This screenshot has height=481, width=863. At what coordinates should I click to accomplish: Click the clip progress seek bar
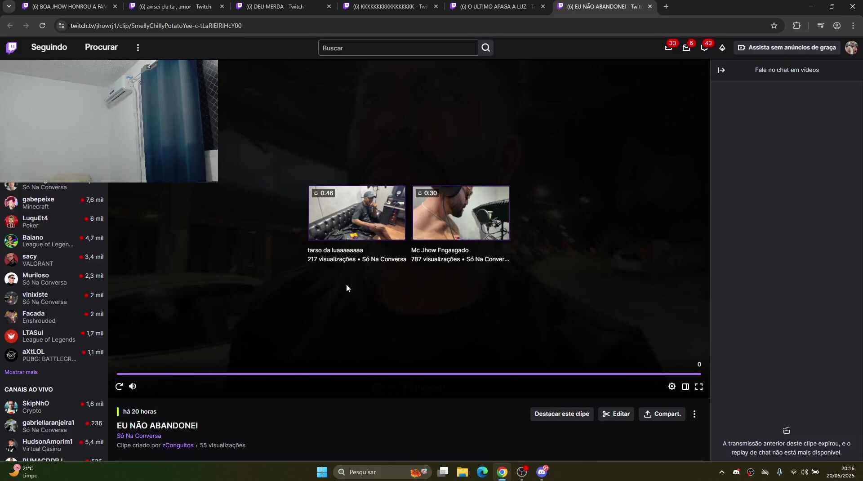409,374
